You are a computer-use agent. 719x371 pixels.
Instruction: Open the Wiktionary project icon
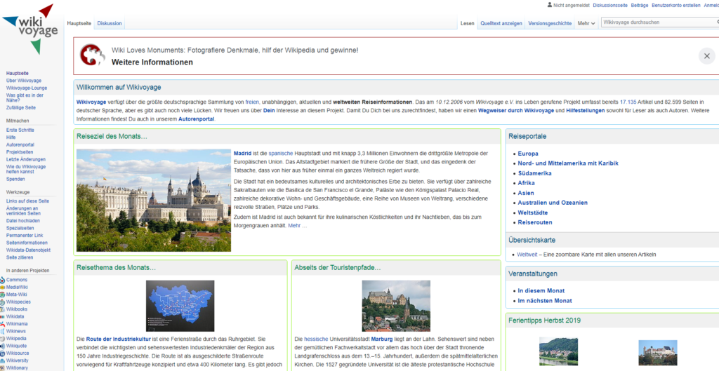tap(2, 367)
